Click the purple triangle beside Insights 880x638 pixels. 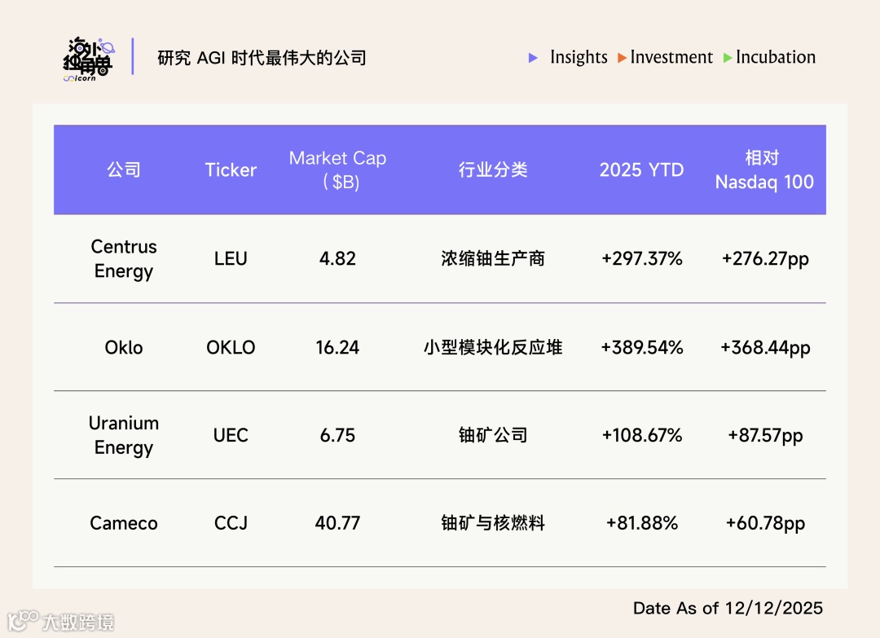click(x=533, y=58)
